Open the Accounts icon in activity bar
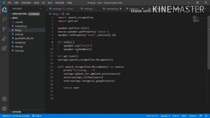 coord(4,99)
